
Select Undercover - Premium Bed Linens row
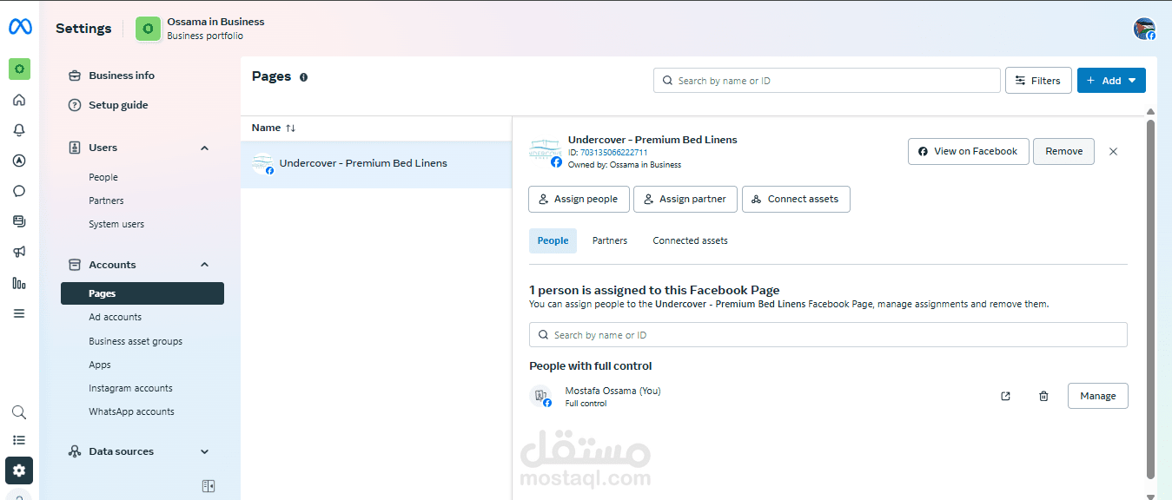(376, 164)
